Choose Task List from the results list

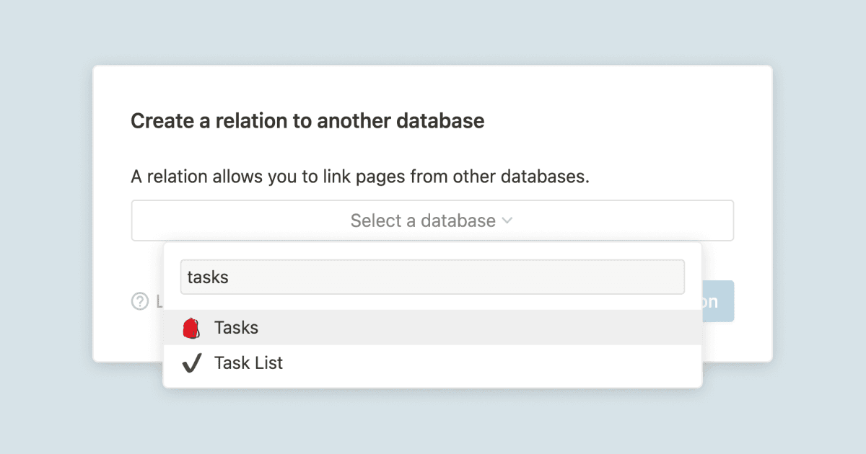pos(249,362)
